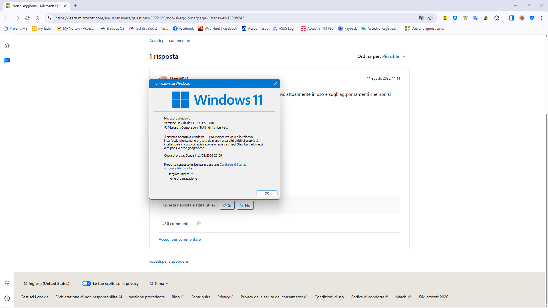Open the browser home page
The width and height of the screenshot is (548, 308).
(37, 18)
